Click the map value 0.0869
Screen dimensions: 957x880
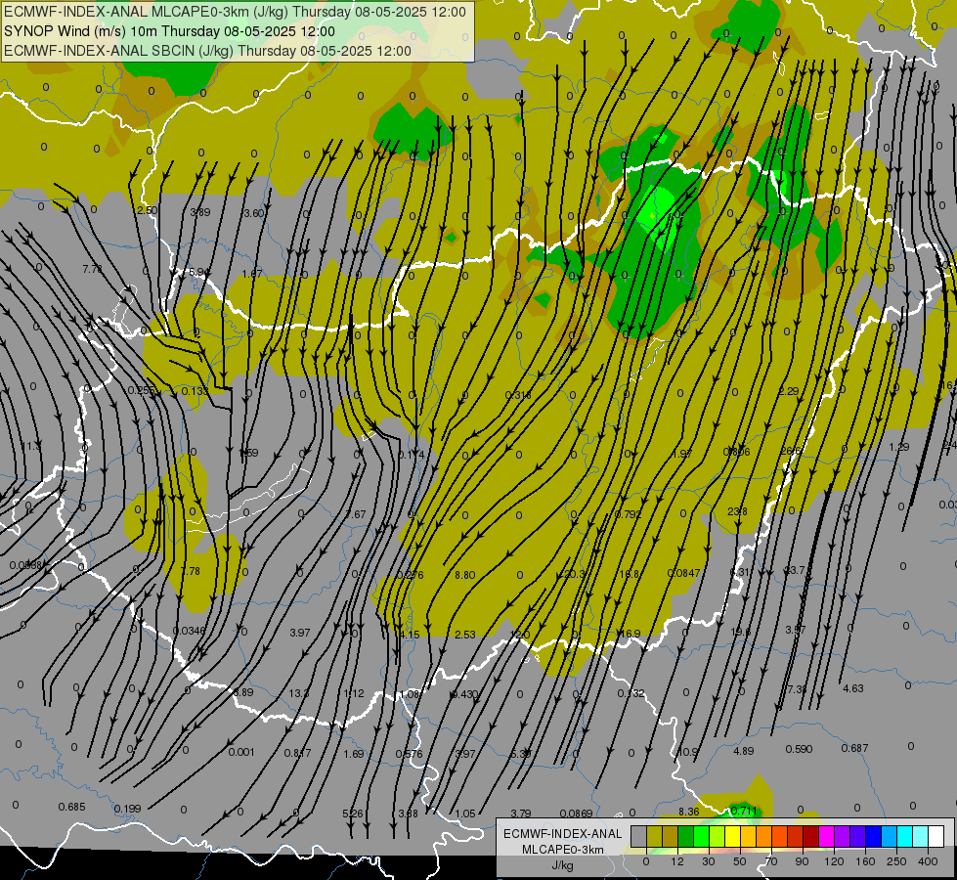click(576, 814)
